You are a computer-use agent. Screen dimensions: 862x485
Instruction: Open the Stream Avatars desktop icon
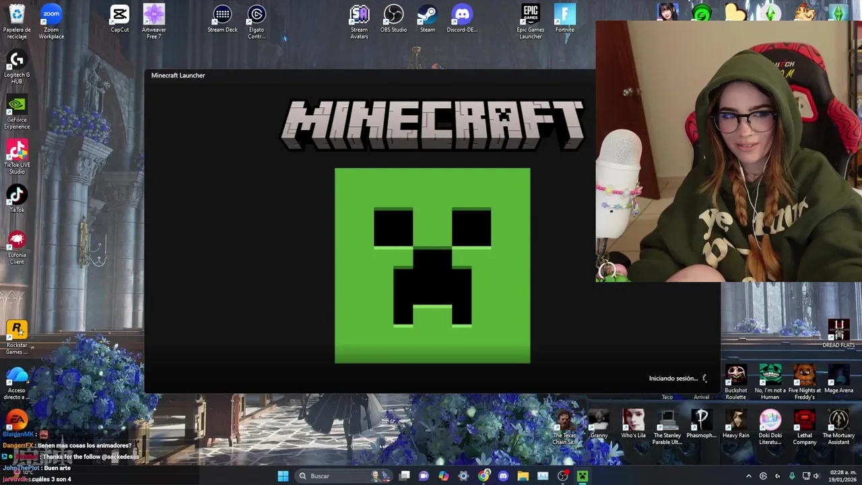(x=360, y=21)
